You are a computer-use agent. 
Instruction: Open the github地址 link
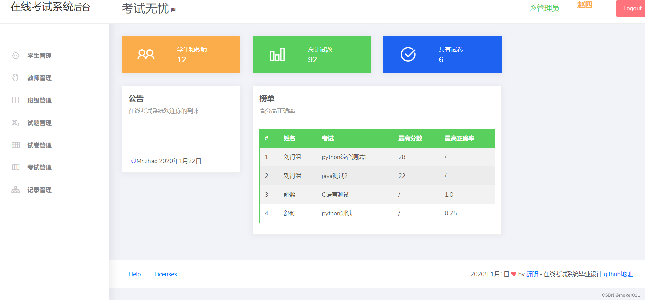pyautogui.click(x=618, y=274)
